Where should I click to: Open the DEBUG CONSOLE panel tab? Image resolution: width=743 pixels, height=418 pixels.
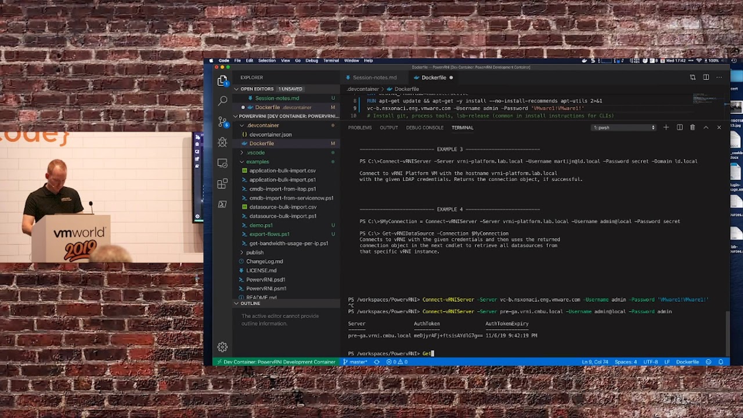click(424, 128)
